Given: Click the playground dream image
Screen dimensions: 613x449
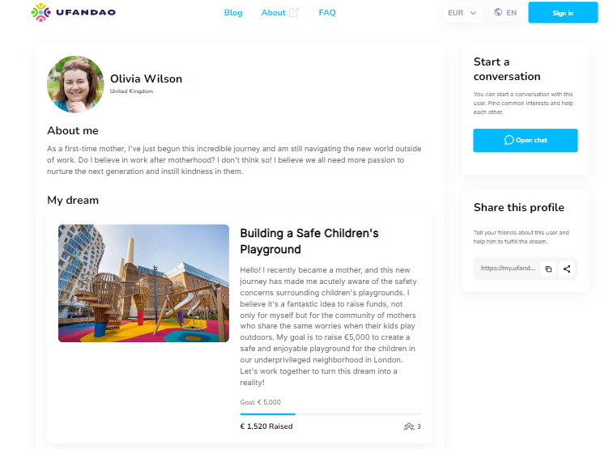Looking at the screenshot, I should point(143,283).
